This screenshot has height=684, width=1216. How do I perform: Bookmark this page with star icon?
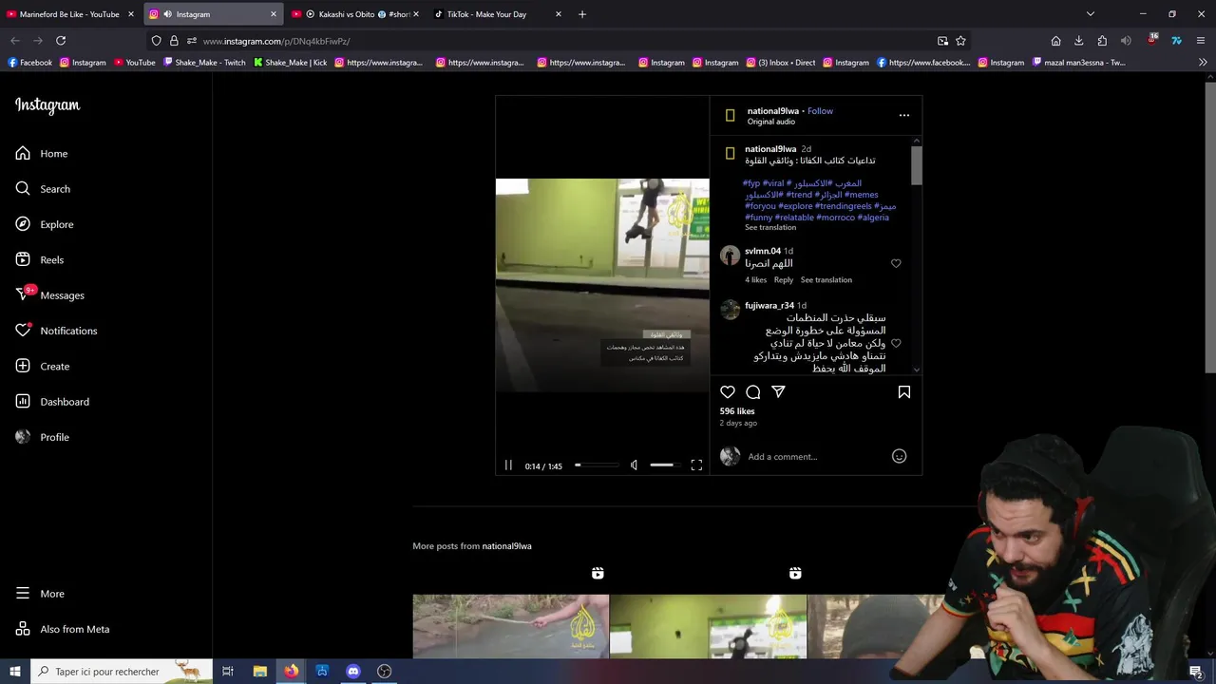pos(960,41)
